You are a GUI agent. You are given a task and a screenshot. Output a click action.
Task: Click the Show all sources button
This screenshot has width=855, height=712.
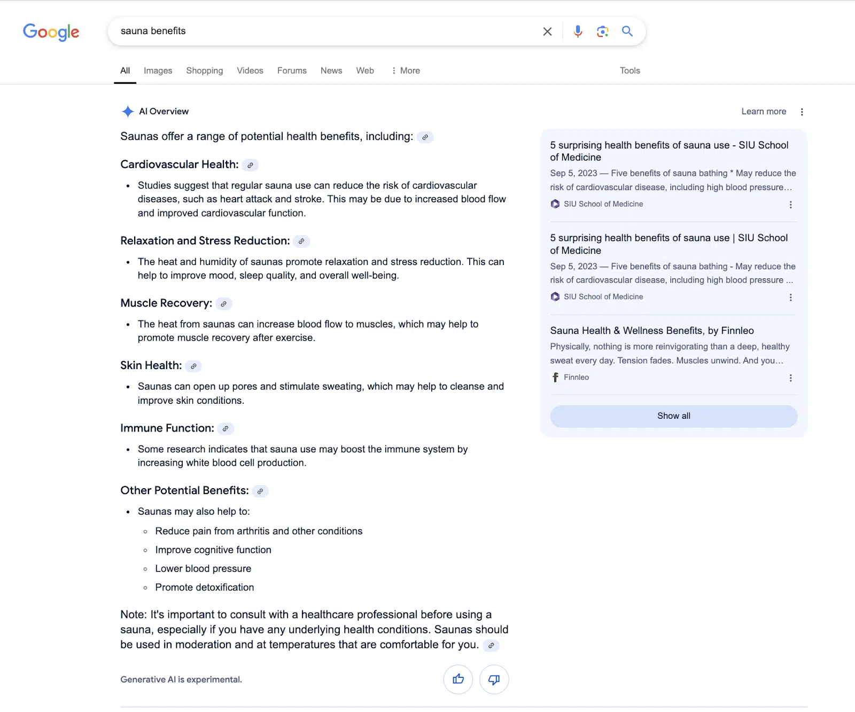pyautogui.click(x=674, y=416)
